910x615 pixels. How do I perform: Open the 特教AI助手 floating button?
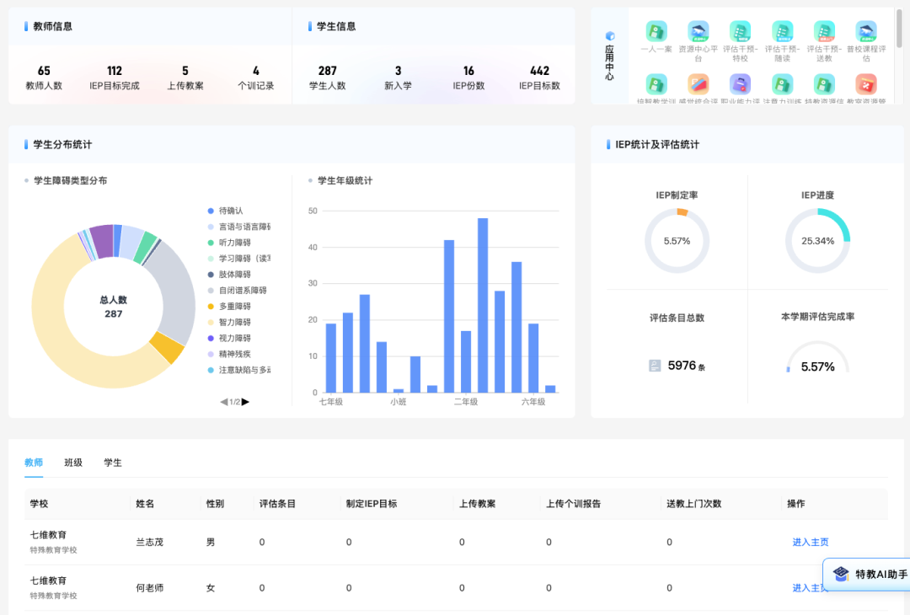(x=867, y=575)
